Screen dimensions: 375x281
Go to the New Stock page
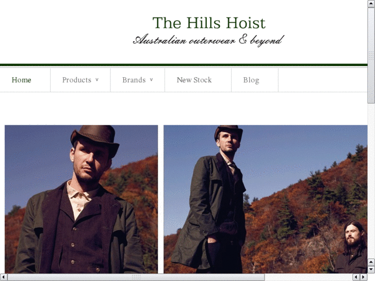click(194, 80)
